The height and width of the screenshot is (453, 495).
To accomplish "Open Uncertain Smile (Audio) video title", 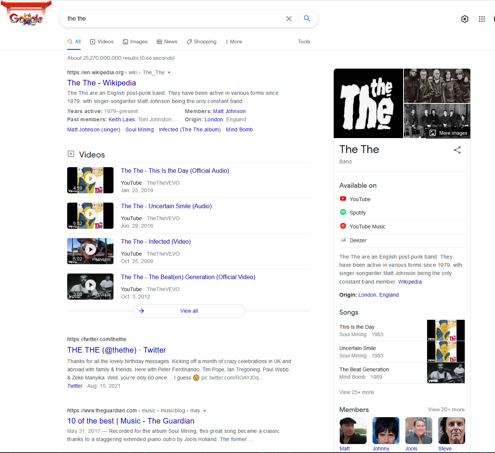I will coord(166,206).
